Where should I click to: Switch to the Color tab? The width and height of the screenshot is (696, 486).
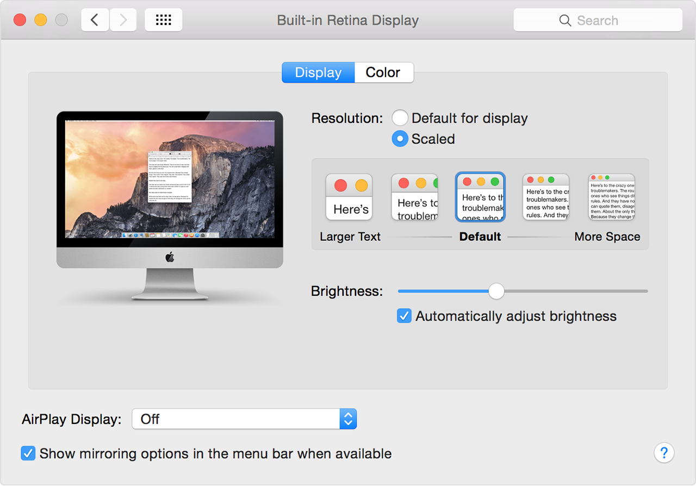(383, 72)
